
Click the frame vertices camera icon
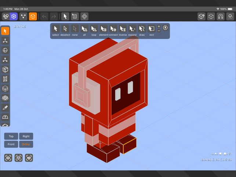point(8,158)
